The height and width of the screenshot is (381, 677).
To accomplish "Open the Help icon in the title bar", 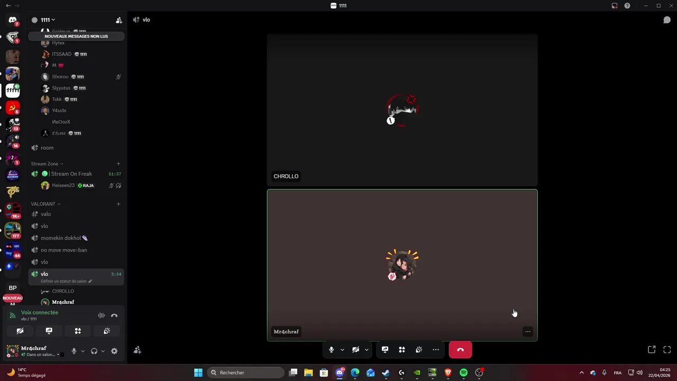I will pyautogui.click(x=627, y=6).
